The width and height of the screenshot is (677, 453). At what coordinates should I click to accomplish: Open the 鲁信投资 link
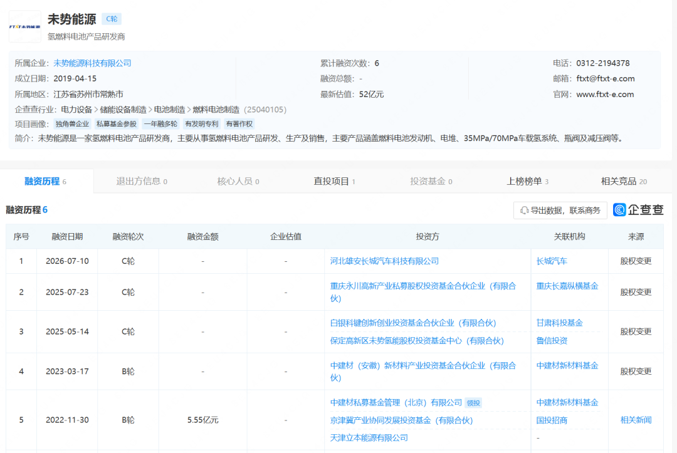pyautogui.click(x=552, y=340)
